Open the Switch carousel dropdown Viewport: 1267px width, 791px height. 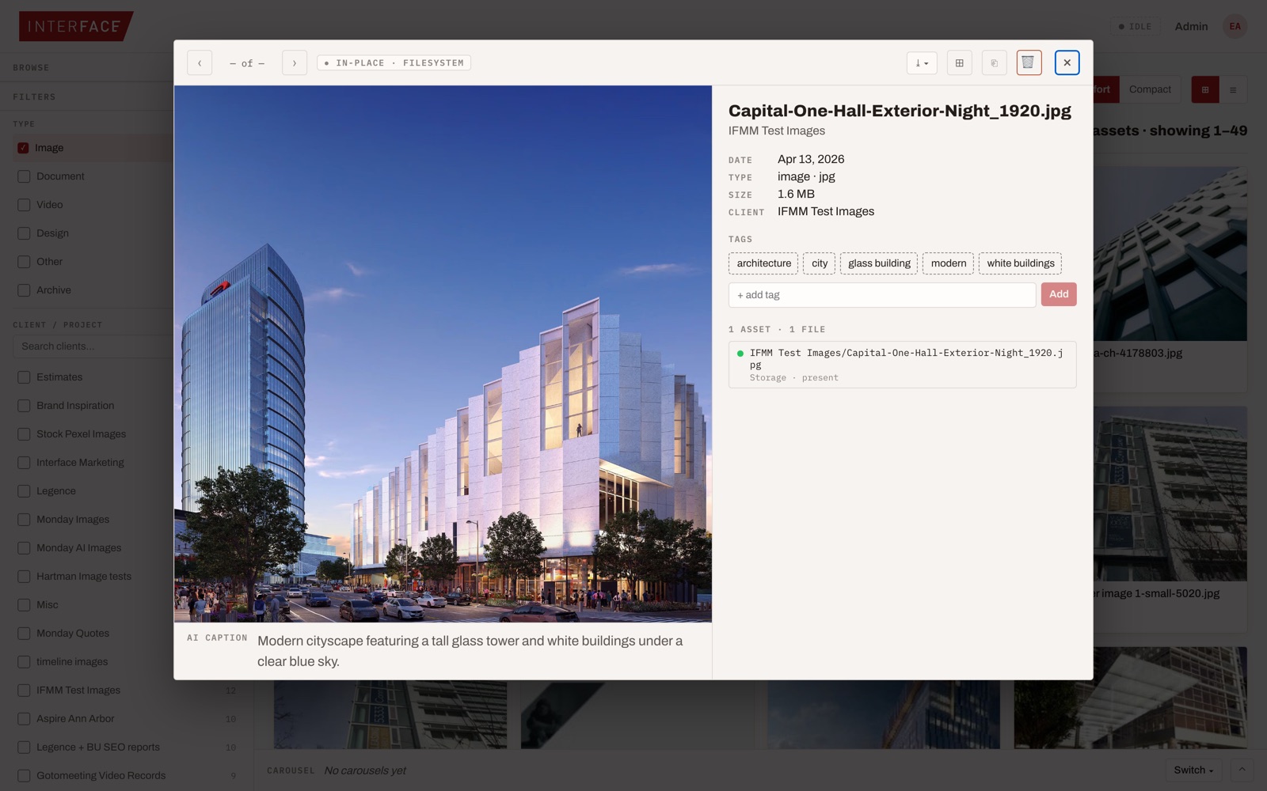pyautogui.click(x=1193, y=770)
